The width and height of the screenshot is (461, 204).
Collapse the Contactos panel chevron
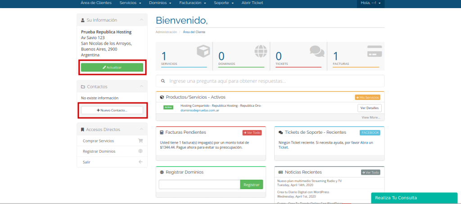(x=141, y=86)
